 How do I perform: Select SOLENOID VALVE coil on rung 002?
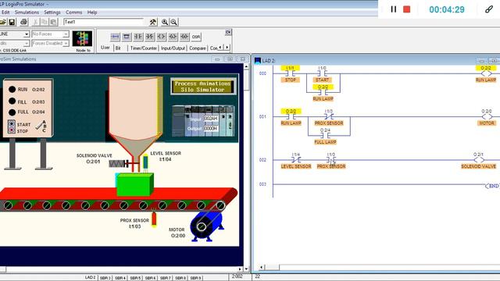pos(479,160)
